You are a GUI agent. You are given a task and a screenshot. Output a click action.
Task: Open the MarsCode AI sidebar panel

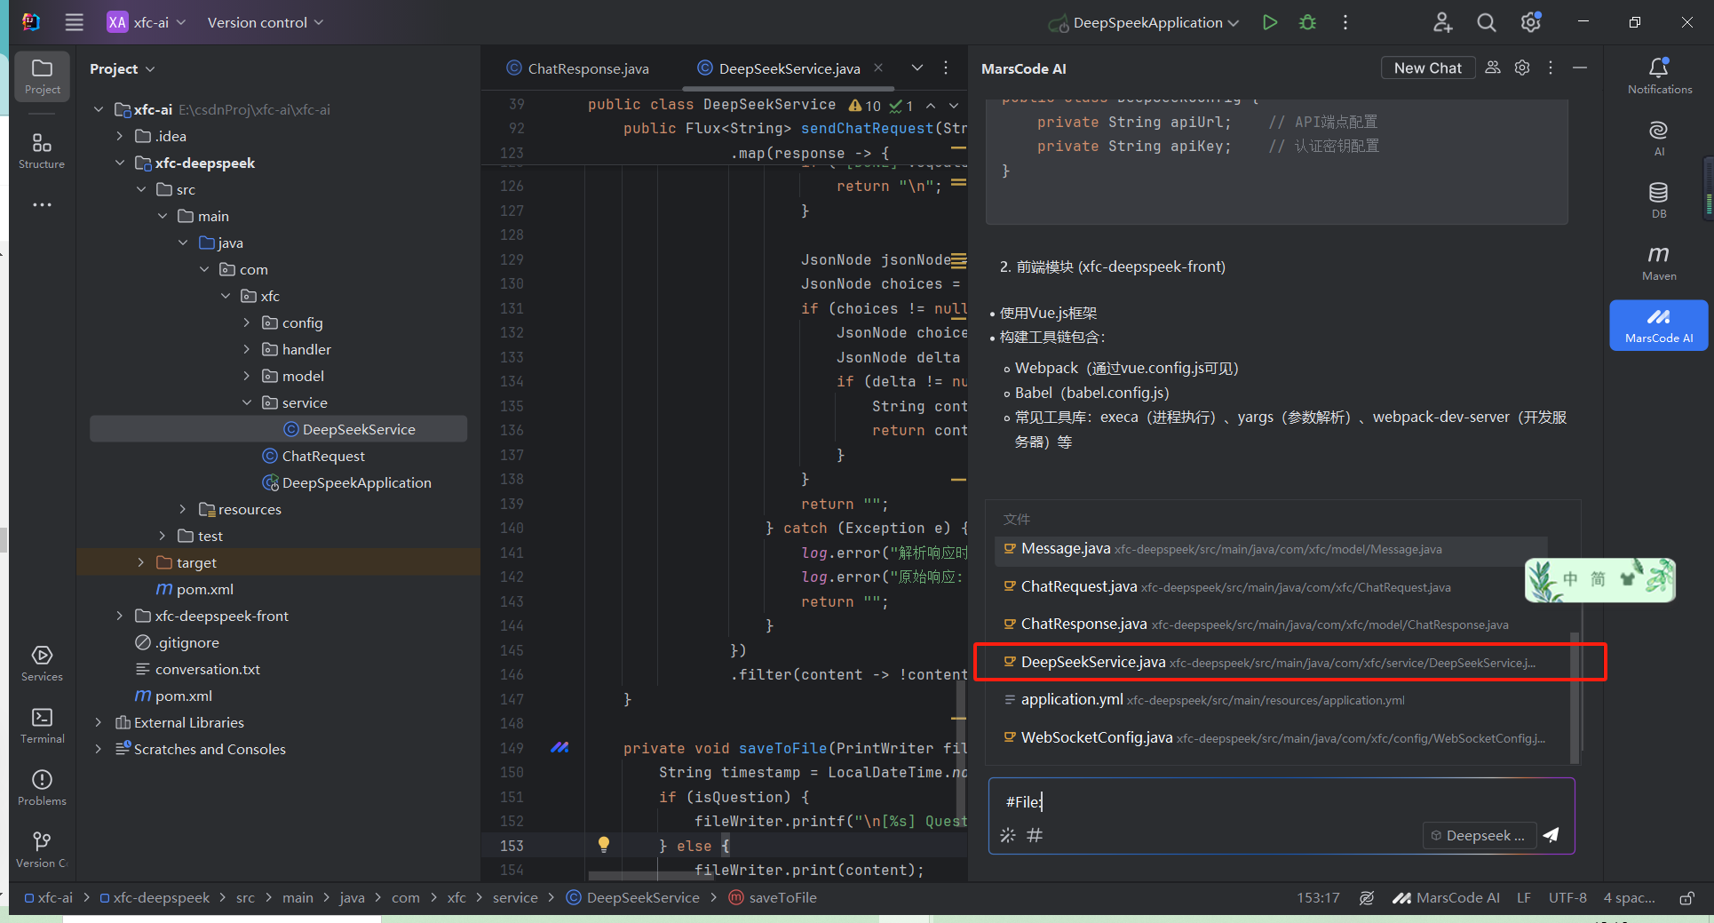1659,325
